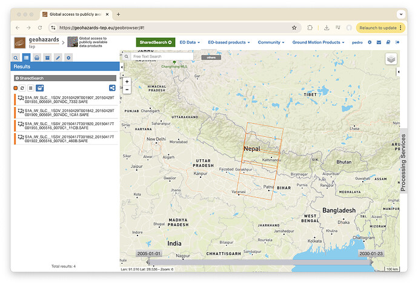Select the pencil edit tool icon
The image size is (418, 285).
pos(58,58)
